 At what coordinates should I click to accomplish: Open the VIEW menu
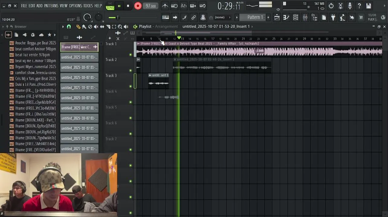63,6
